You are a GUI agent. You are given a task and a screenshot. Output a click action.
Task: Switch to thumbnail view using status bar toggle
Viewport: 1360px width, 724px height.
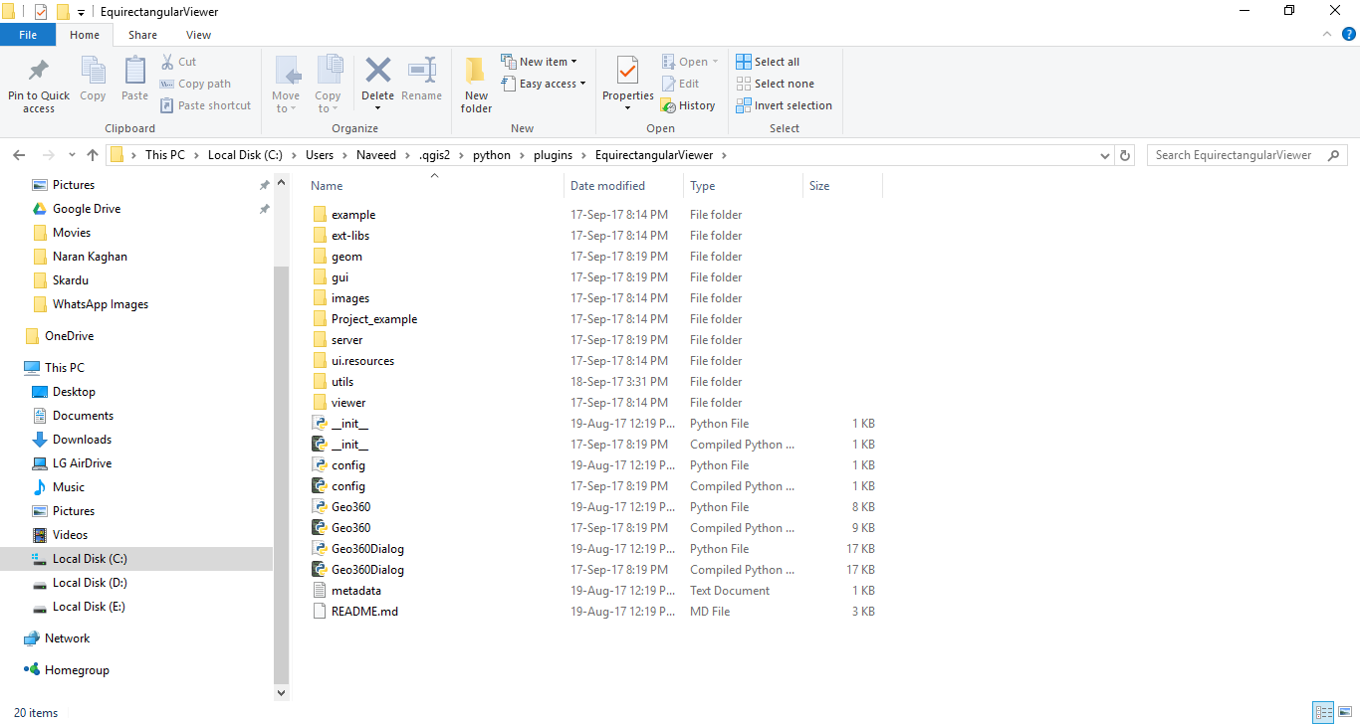click(1346, 713)
